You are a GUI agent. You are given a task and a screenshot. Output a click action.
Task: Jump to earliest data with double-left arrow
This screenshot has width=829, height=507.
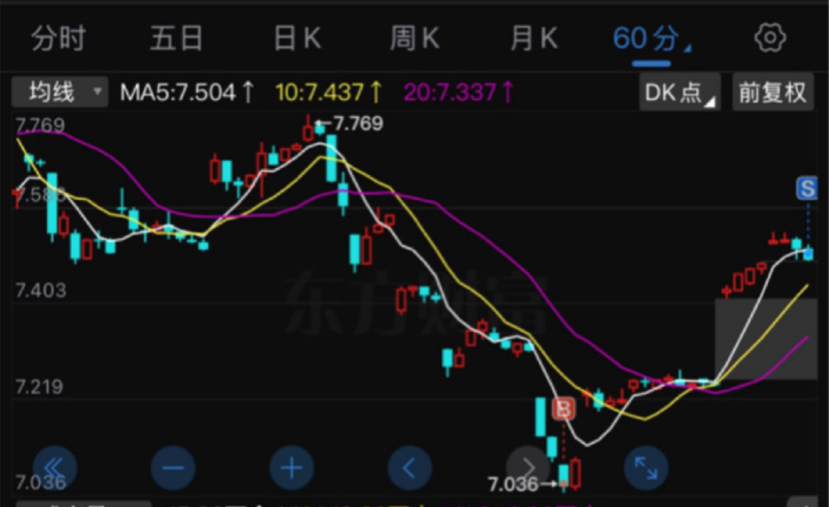[55, 468]
